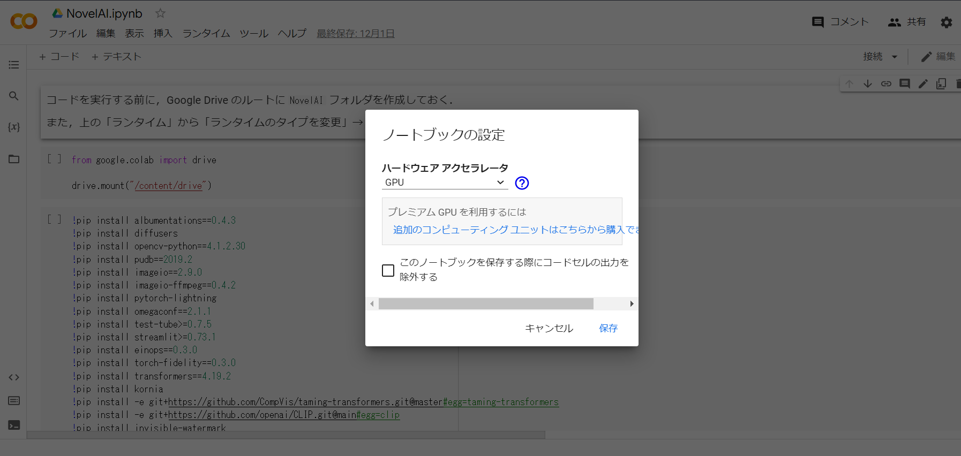The image size is (961, 456).
Task: Open the table of contents sidebar
Action: click(x=14, y=65)
